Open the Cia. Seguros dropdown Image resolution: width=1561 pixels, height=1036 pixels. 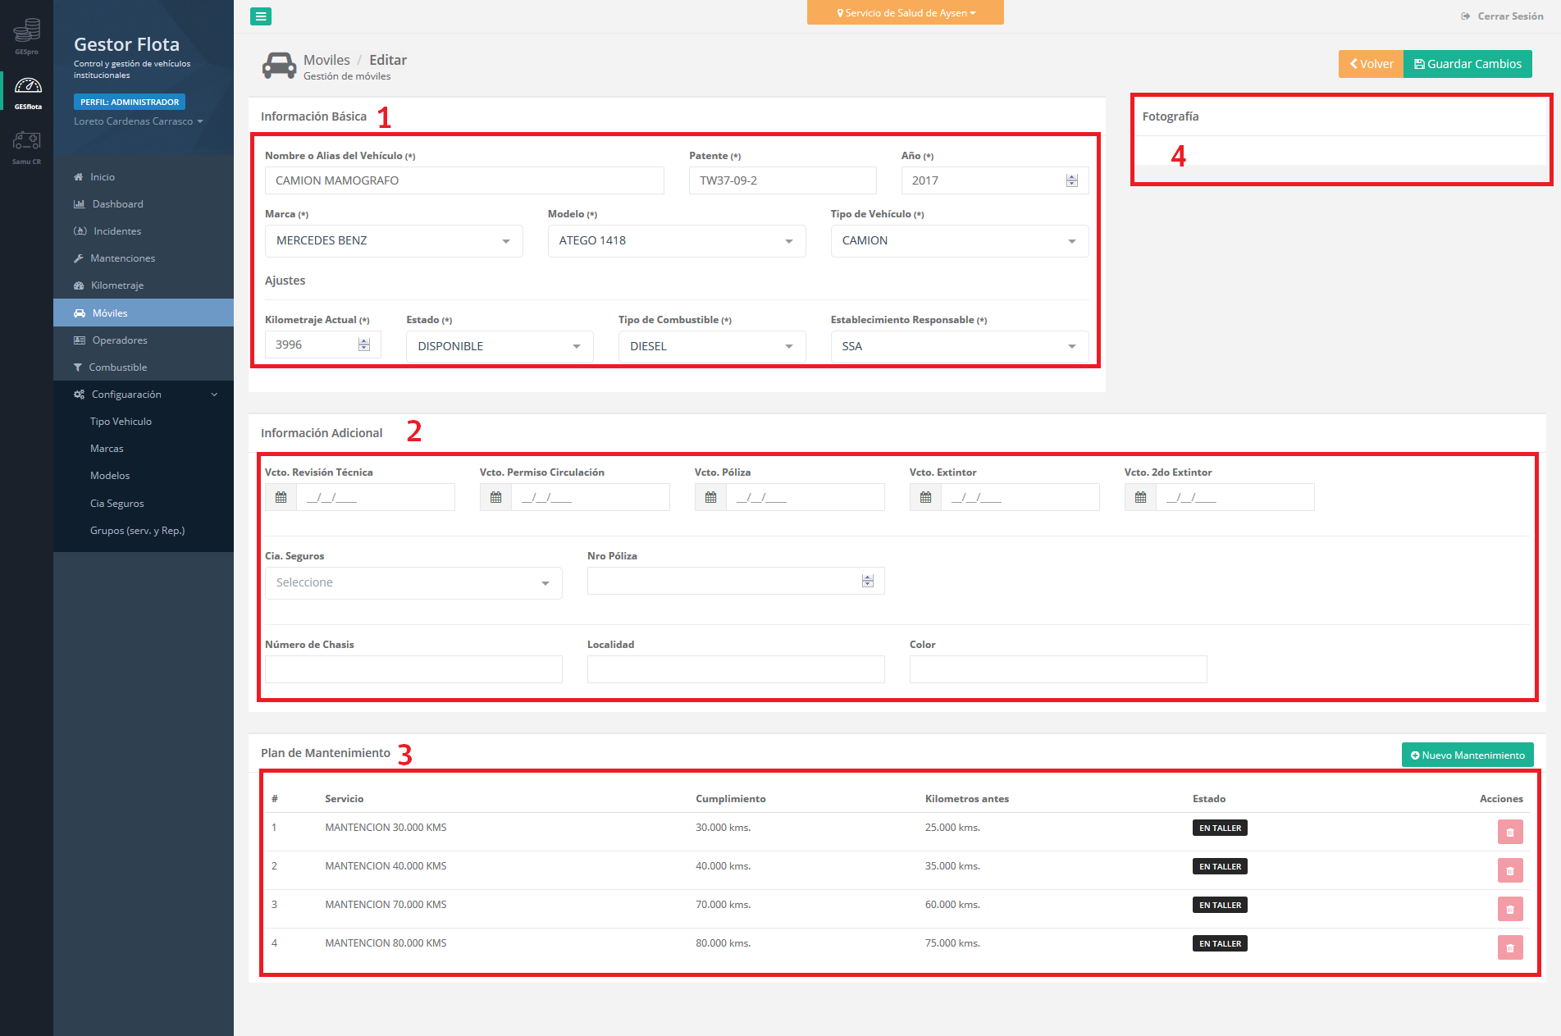pos(413,583)
